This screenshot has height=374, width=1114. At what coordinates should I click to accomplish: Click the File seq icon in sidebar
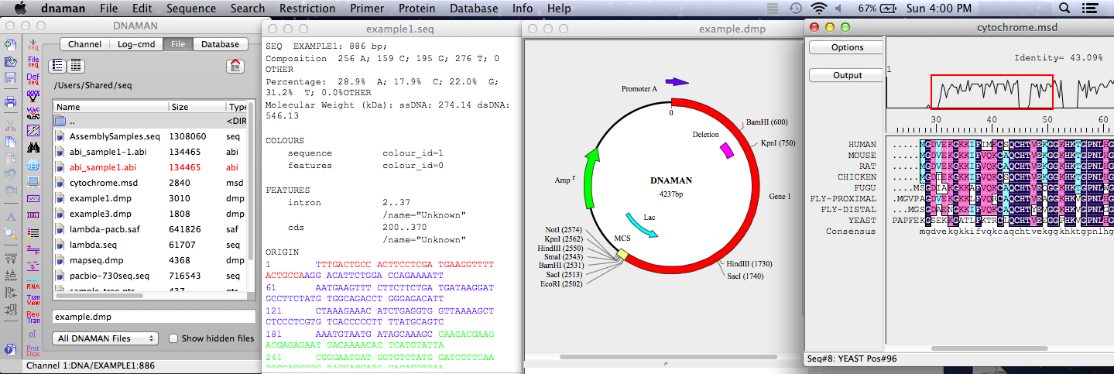[x=33, y=61]
